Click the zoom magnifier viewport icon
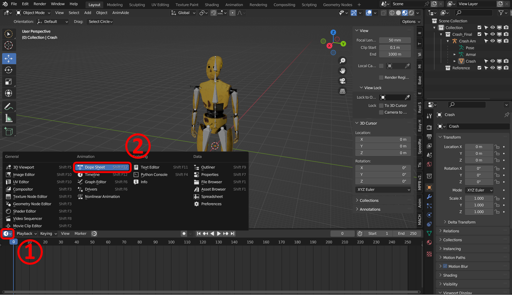Image resolution: width=512 pixels, height=295 pixels. [342, 61]
